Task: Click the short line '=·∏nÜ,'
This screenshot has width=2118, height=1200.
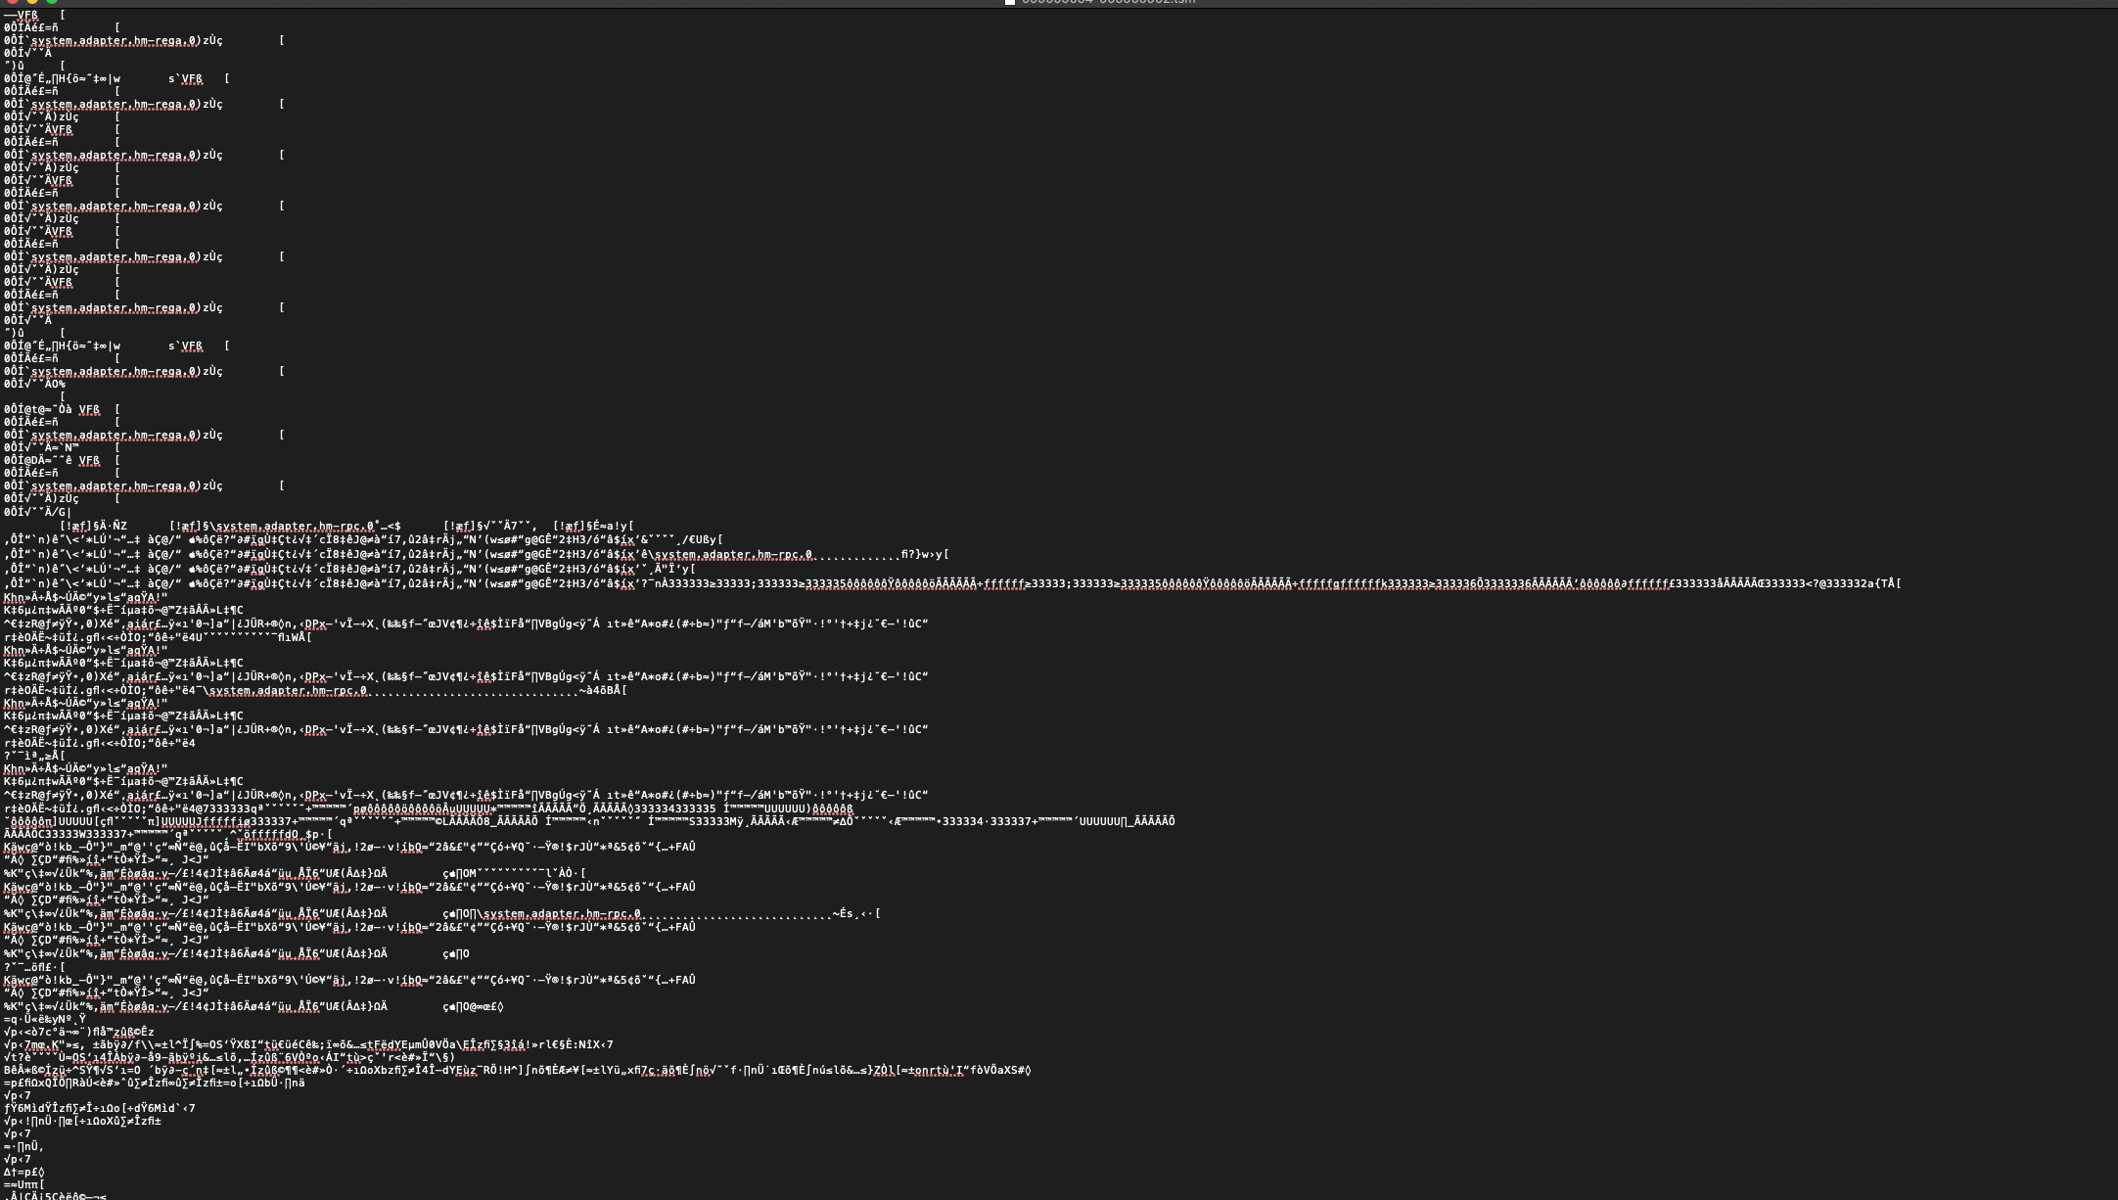Action: [x=23, y=1146]
